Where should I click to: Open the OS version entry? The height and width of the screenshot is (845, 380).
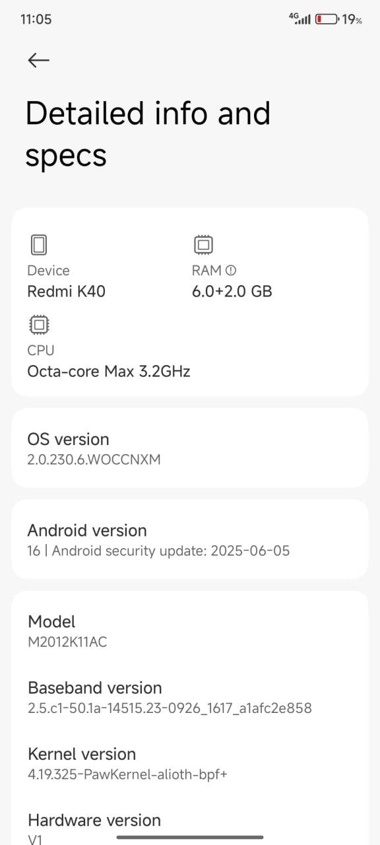click(190, 448)
